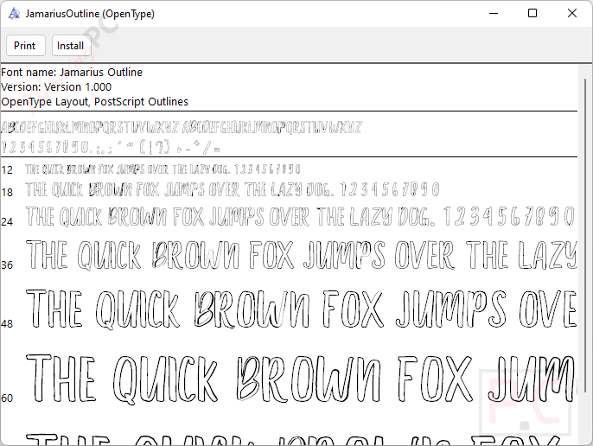Click the 18-point pangram sample
The height and width of the screenshot is (446, 593).
[233, 189]
